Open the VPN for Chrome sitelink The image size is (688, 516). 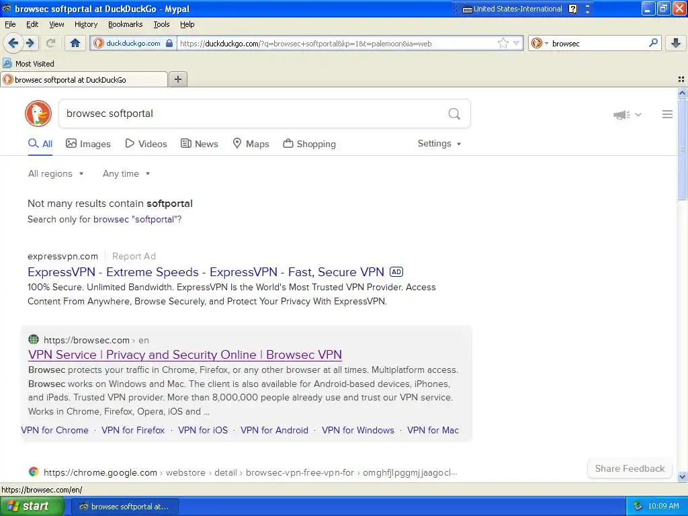pos(54,430)
